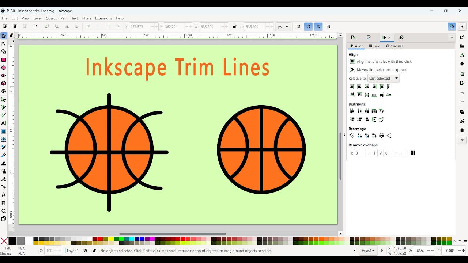Select the Rectangle tool

[4, 60]
